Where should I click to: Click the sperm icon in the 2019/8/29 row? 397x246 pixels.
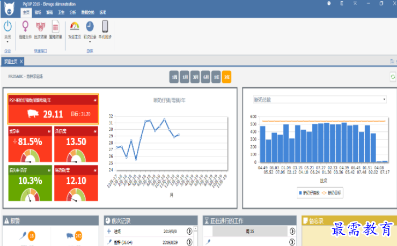tap(109, 242)
